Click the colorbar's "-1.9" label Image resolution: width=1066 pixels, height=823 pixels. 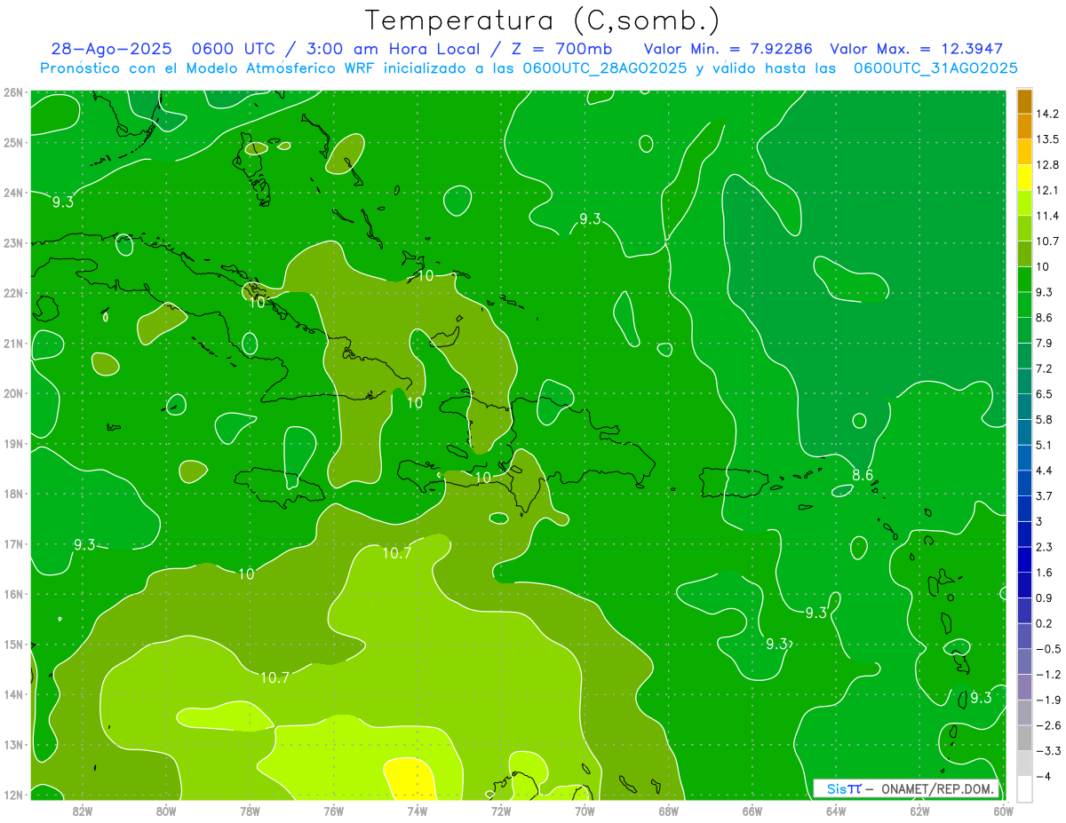coord(1048,700)
